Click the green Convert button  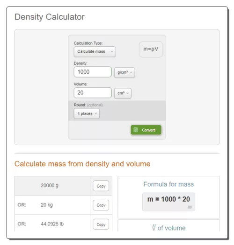tap(146, 130)
